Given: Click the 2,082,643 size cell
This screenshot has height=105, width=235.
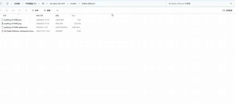Looking at the screenshot, I should 76,27.
